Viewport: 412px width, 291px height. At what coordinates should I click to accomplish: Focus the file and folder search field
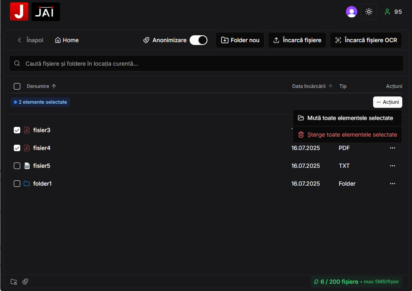[x=206, y=63]
